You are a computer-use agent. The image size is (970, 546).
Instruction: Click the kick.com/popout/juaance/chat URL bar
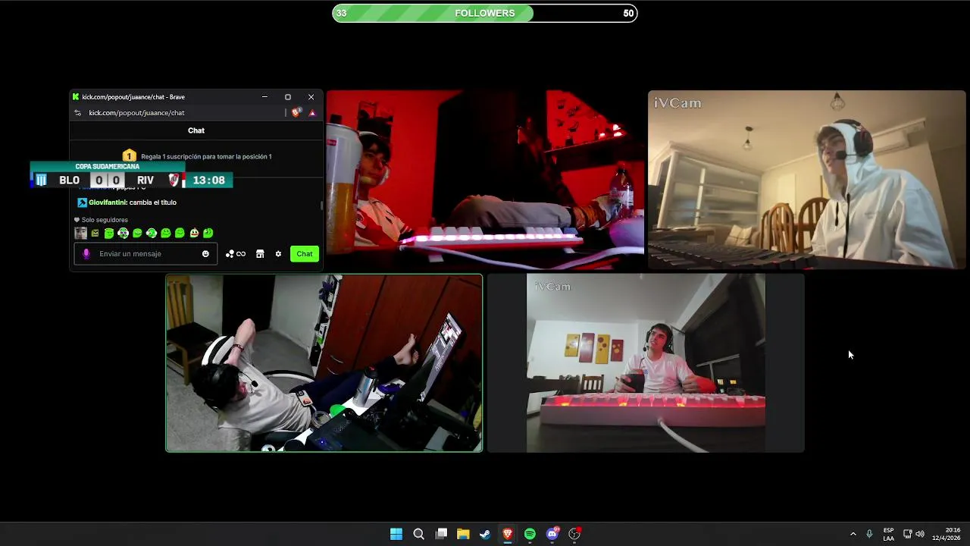pos(136,113)
